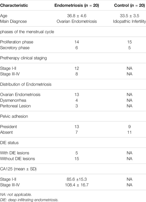
Task: Select the Idiopathic Infertility cell
Action: coord(129,21)
